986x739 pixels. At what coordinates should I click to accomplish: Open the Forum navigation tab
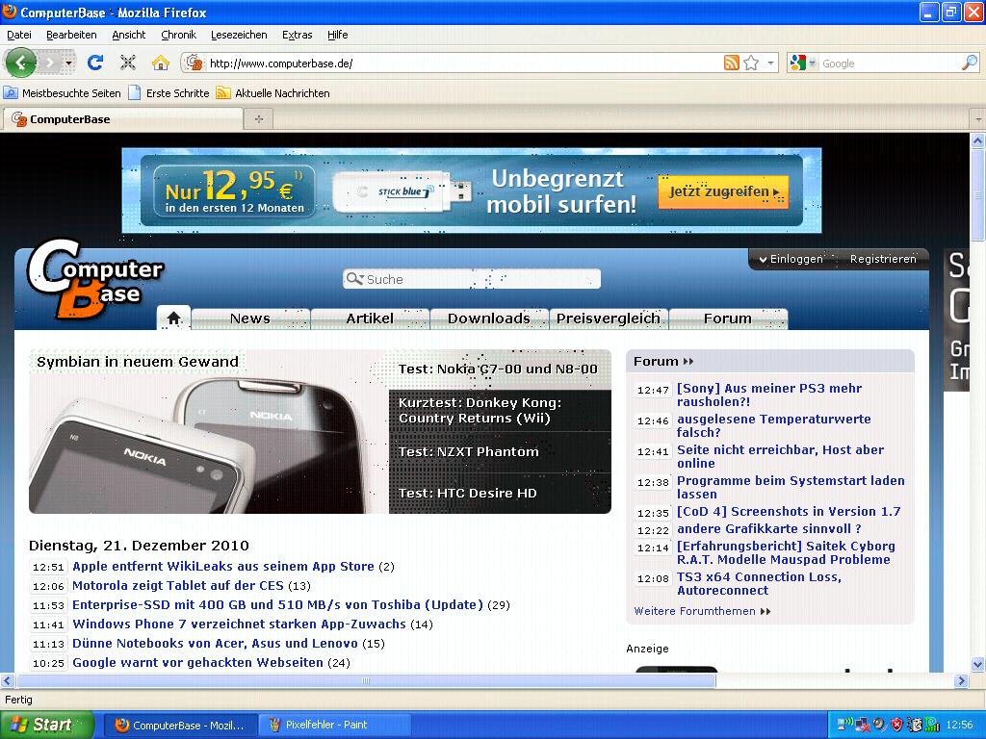point(728,319)
